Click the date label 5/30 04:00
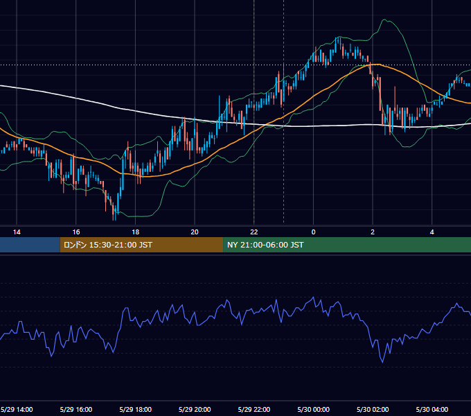Viewport: 471px width, 416px height. [x=432, y=409]
